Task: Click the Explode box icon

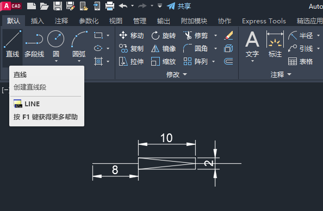Action: click(x=228, y=48)
